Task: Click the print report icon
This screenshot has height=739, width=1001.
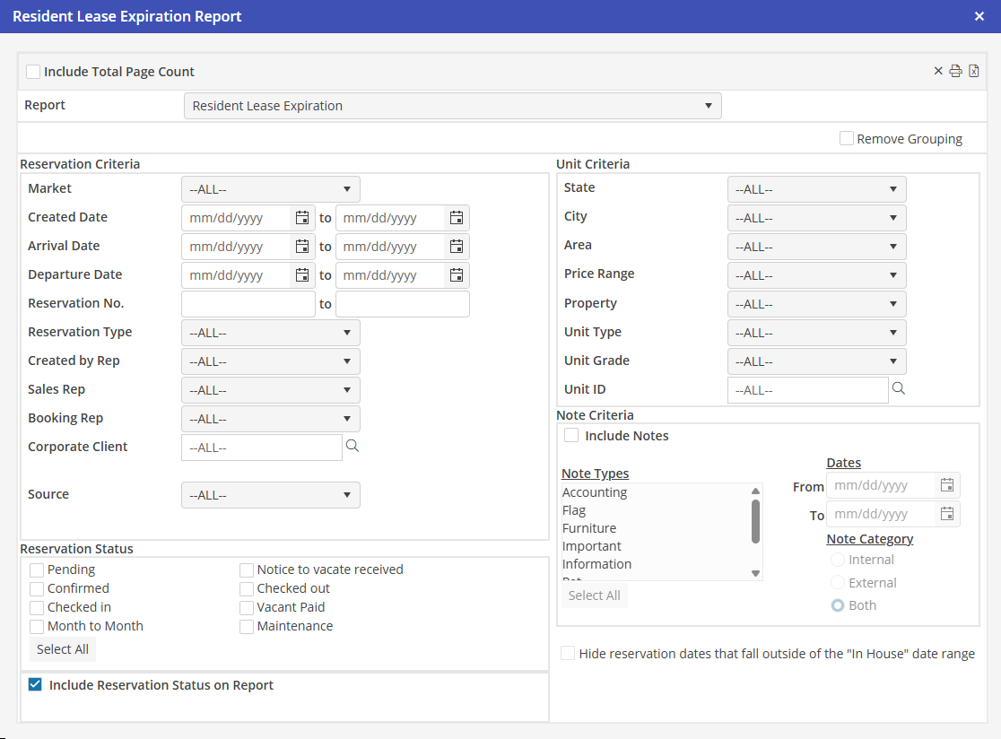Action: click(x=956, y=72)
